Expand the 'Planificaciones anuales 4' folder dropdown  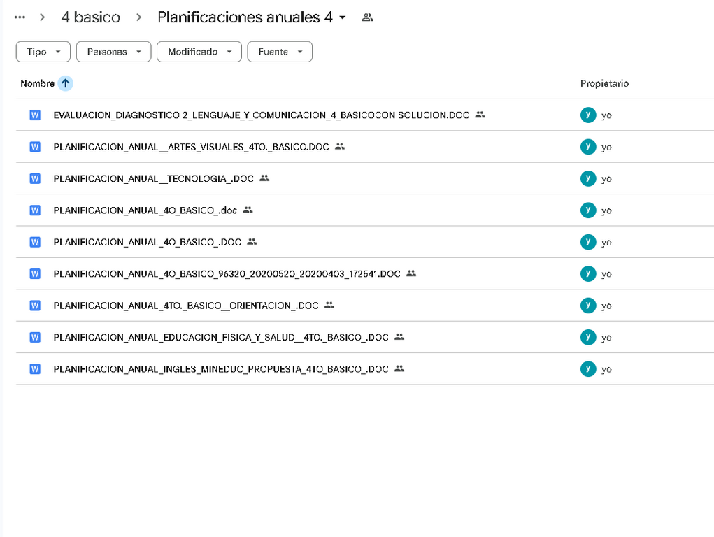tap(343, 17)
